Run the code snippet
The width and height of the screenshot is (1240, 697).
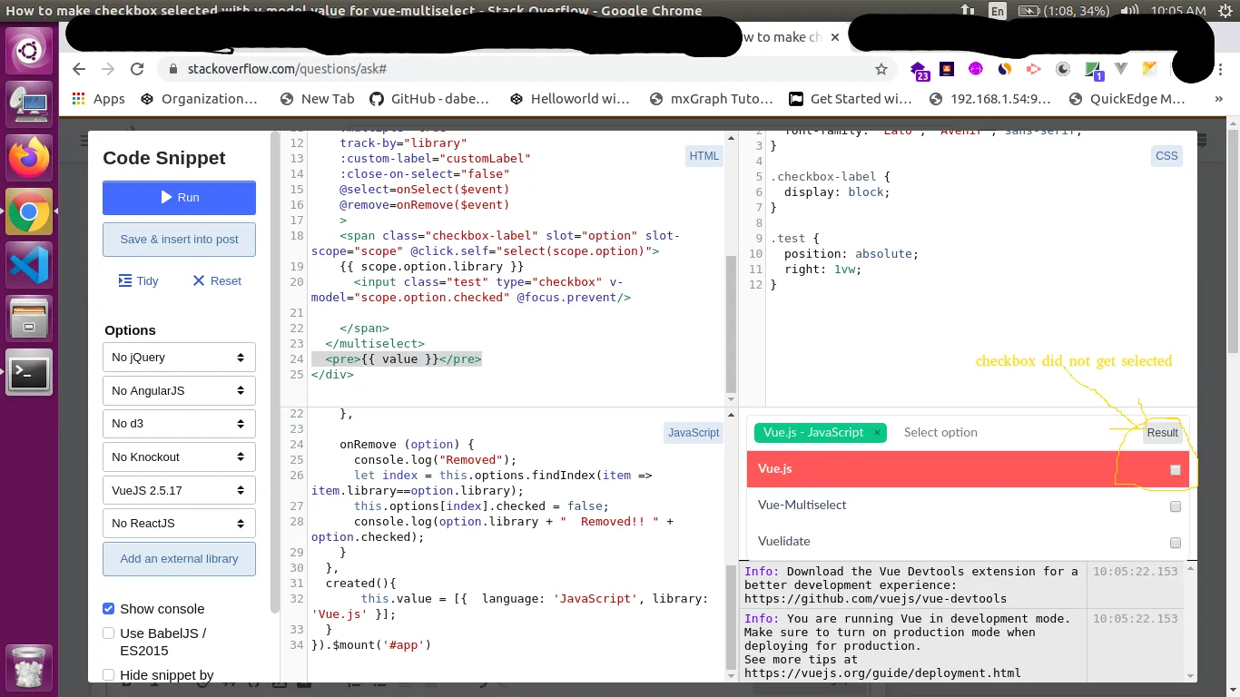[x=179, y=198]
